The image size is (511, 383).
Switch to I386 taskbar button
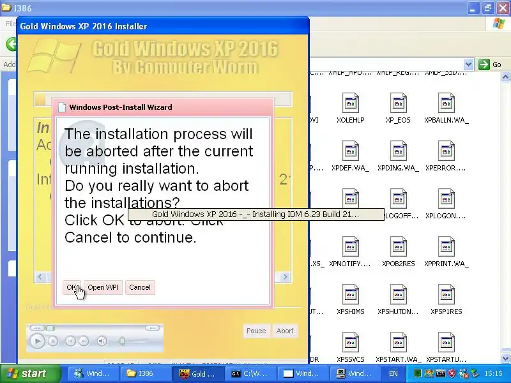(x=146, y=373)
